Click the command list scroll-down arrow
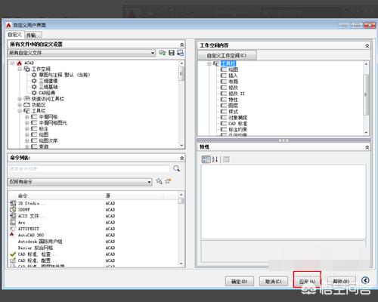 click(181, 263)
